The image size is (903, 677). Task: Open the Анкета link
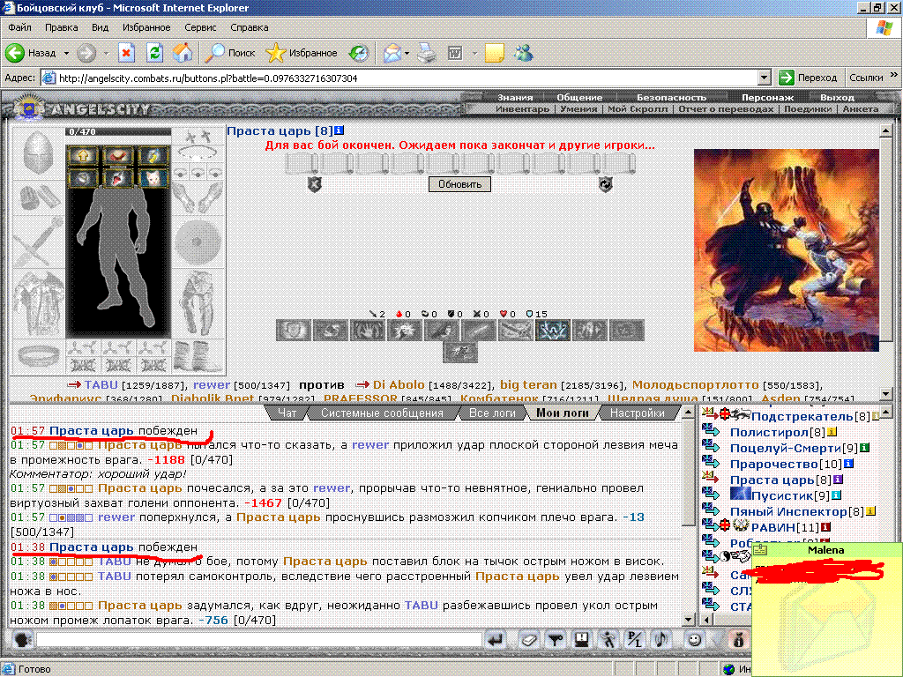861,108
